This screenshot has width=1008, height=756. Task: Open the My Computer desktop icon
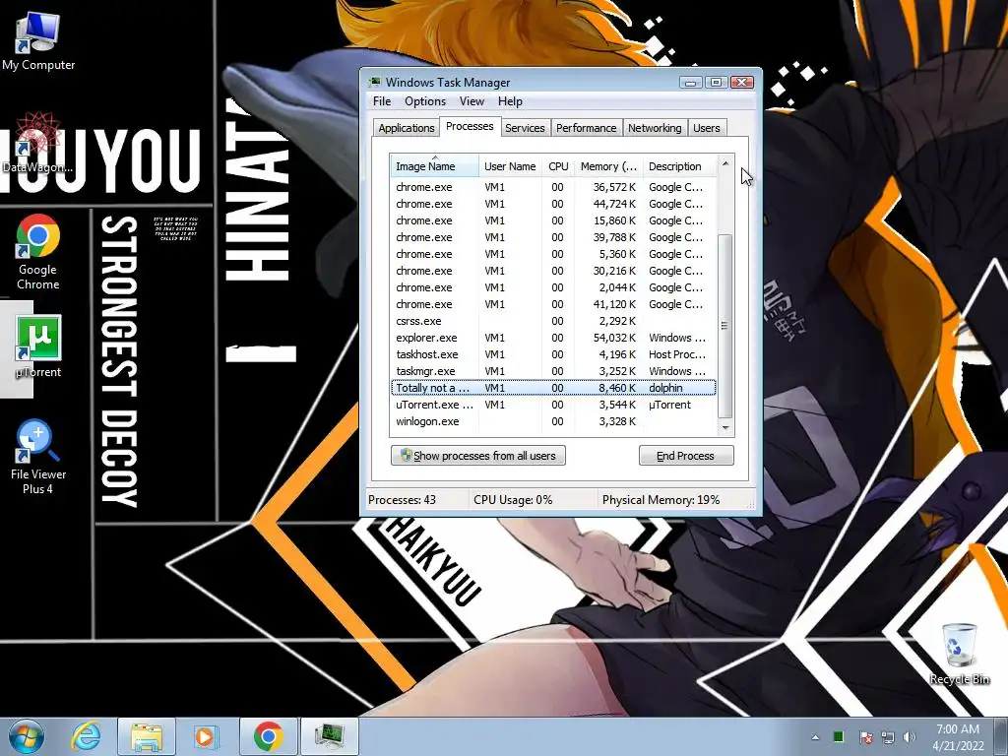click(x=38, y=42)
